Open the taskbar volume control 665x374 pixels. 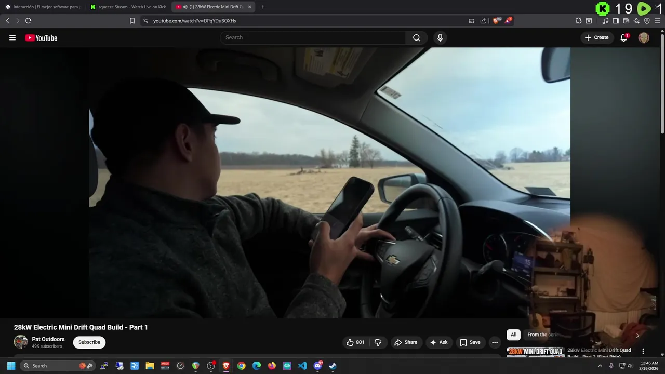tap(630, 366)
